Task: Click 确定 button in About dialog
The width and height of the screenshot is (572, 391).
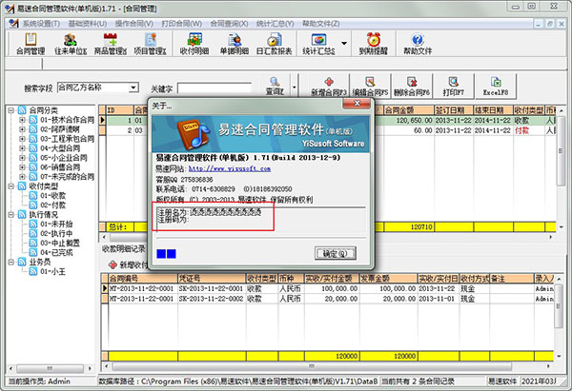Action: click(336, 253)
